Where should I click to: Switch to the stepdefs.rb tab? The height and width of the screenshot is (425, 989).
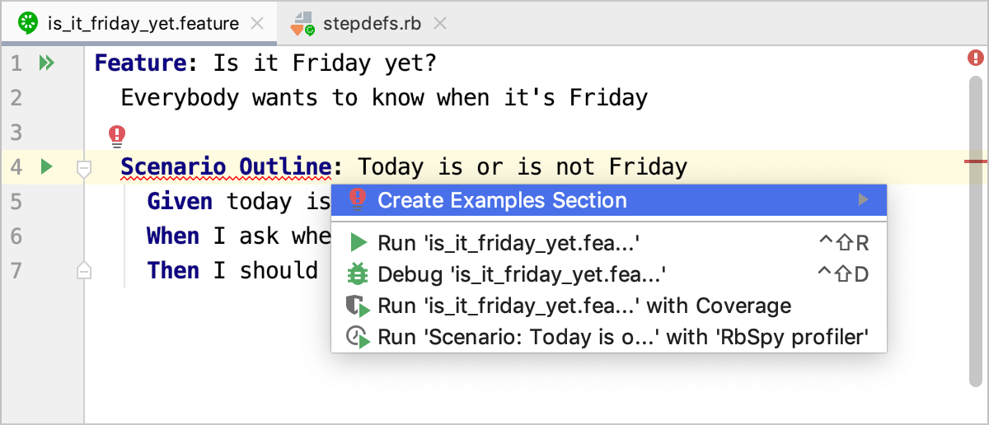coord(372,24)
